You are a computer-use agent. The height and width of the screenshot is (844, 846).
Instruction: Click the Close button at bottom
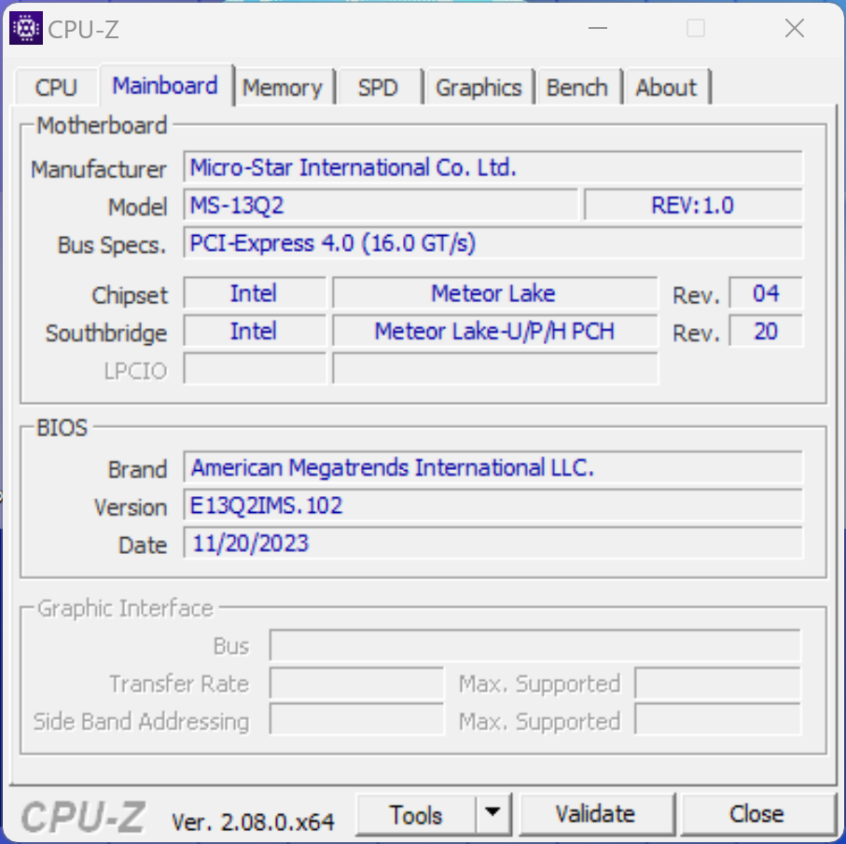coord(756,814)
